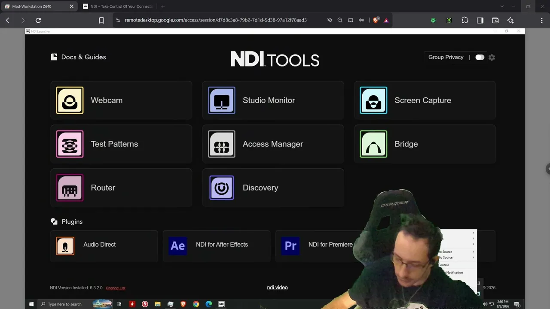This screenshot has height=309, width=550.
Task: Click the browser address bar URL
Action: (x=216, y=20)
